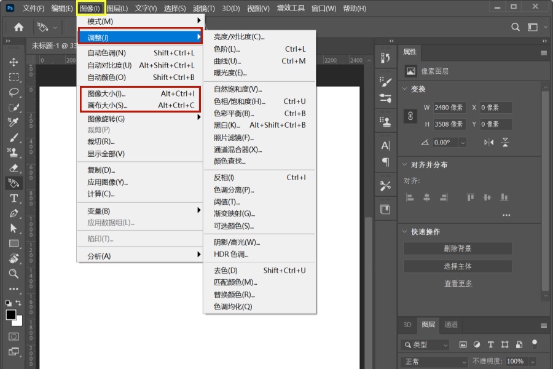Screen dimensions: 553x369
Task: Open the Character panel icon
Action: pos(385,146)
